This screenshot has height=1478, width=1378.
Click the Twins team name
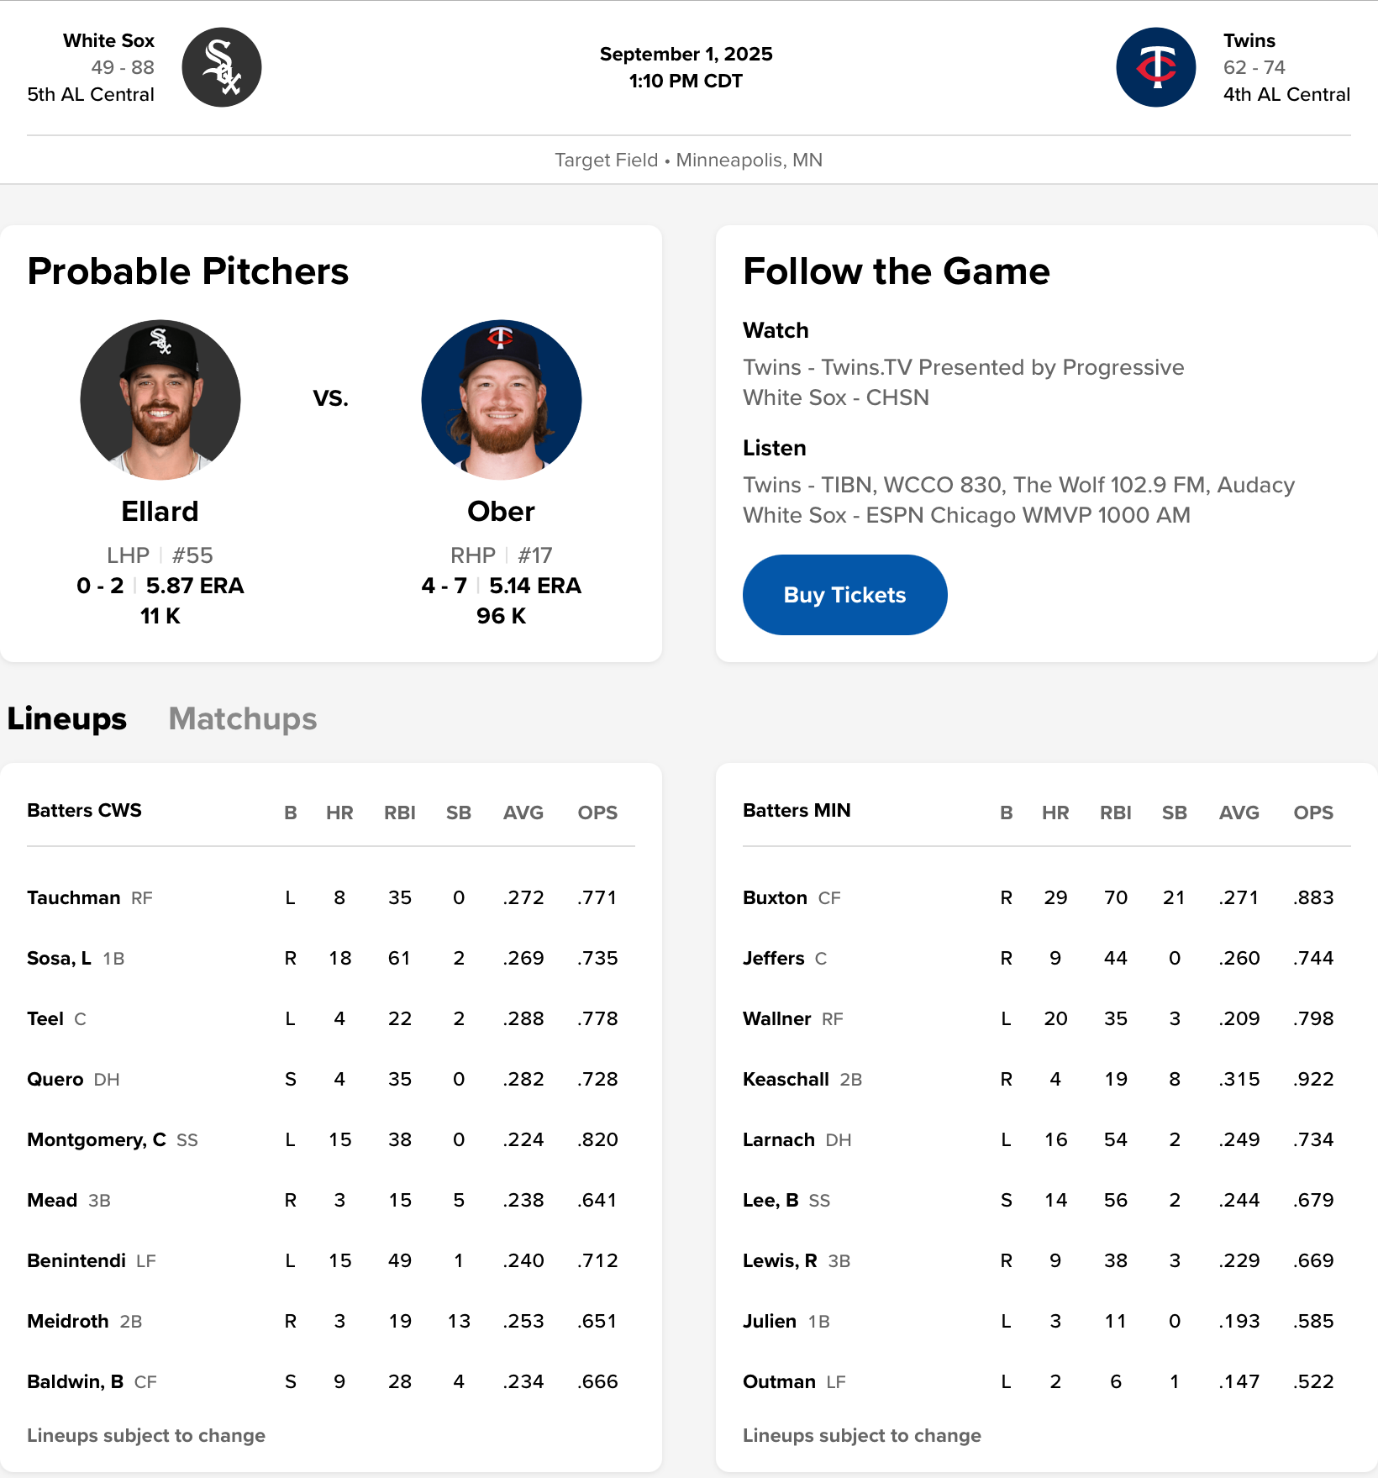pyautogui.click(x=1249, y=40)
